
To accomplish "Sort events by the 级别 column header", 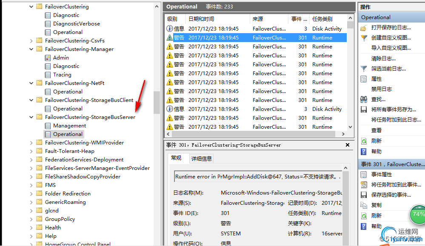I will pos(175,19).
